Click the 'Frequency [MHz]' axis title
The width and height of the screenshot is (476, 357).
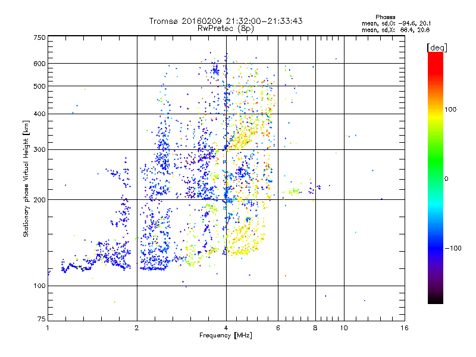click(x=226, y=336)
